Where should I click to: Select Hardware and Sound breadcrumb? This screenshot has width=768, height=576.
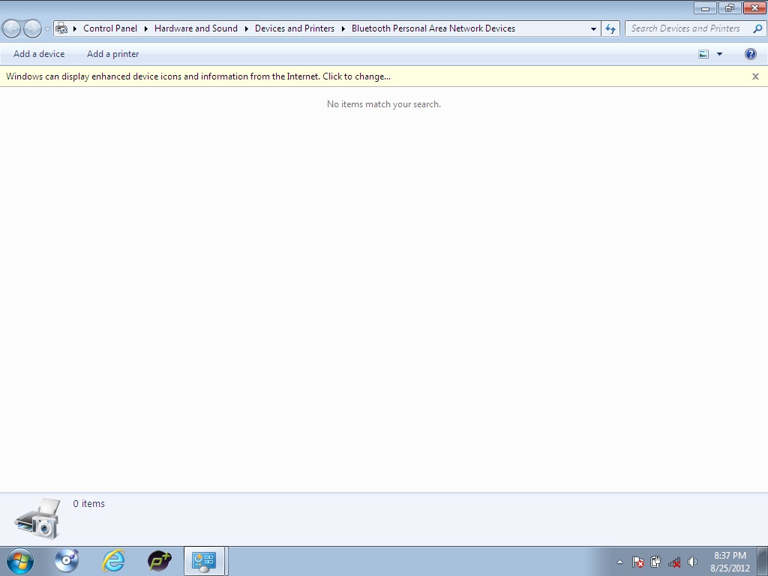tap(196, 28)
